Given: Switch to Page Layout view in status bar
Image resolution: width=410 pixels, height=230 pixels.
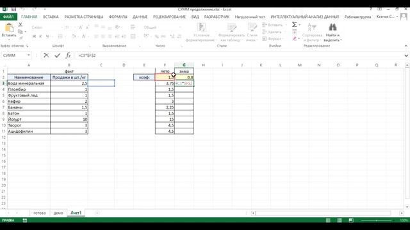Looking at the screenshot, I should click(x=340, y=220).
